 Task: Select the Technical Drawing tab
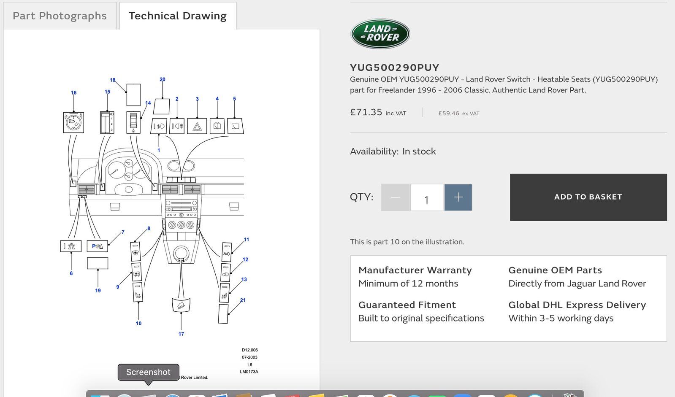coord(178,16)
